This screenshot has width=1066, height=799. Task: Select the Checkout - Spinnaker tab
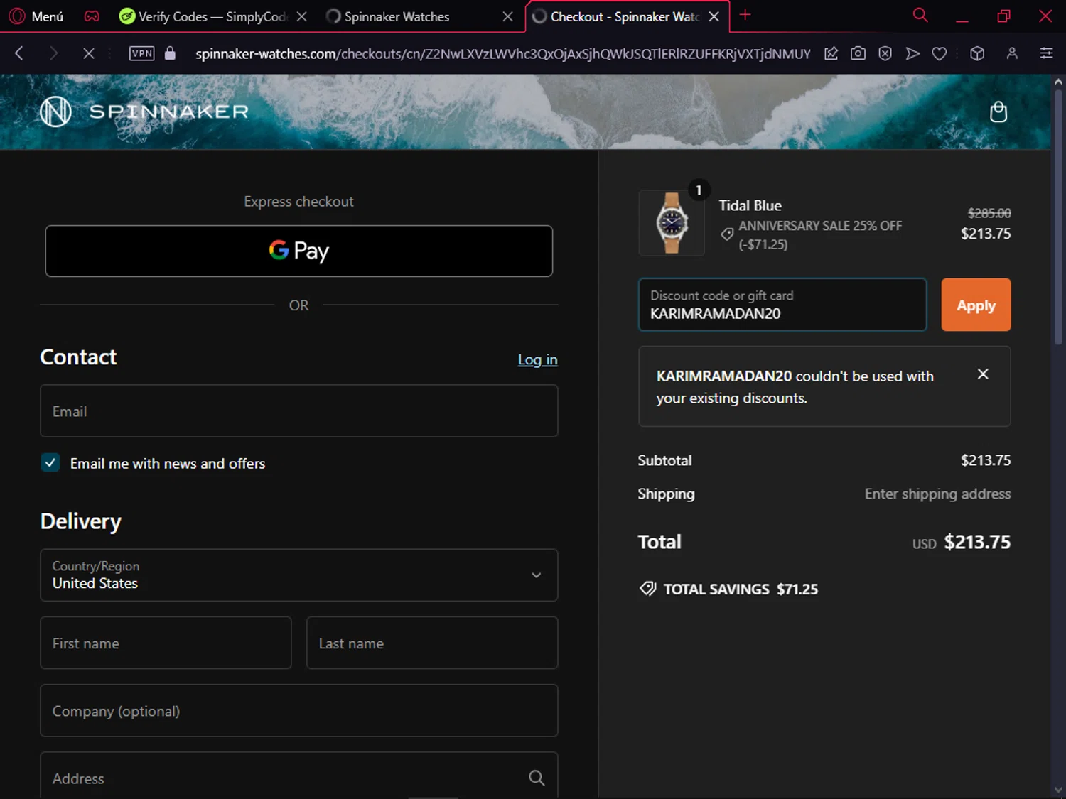[x=615, y=16]
